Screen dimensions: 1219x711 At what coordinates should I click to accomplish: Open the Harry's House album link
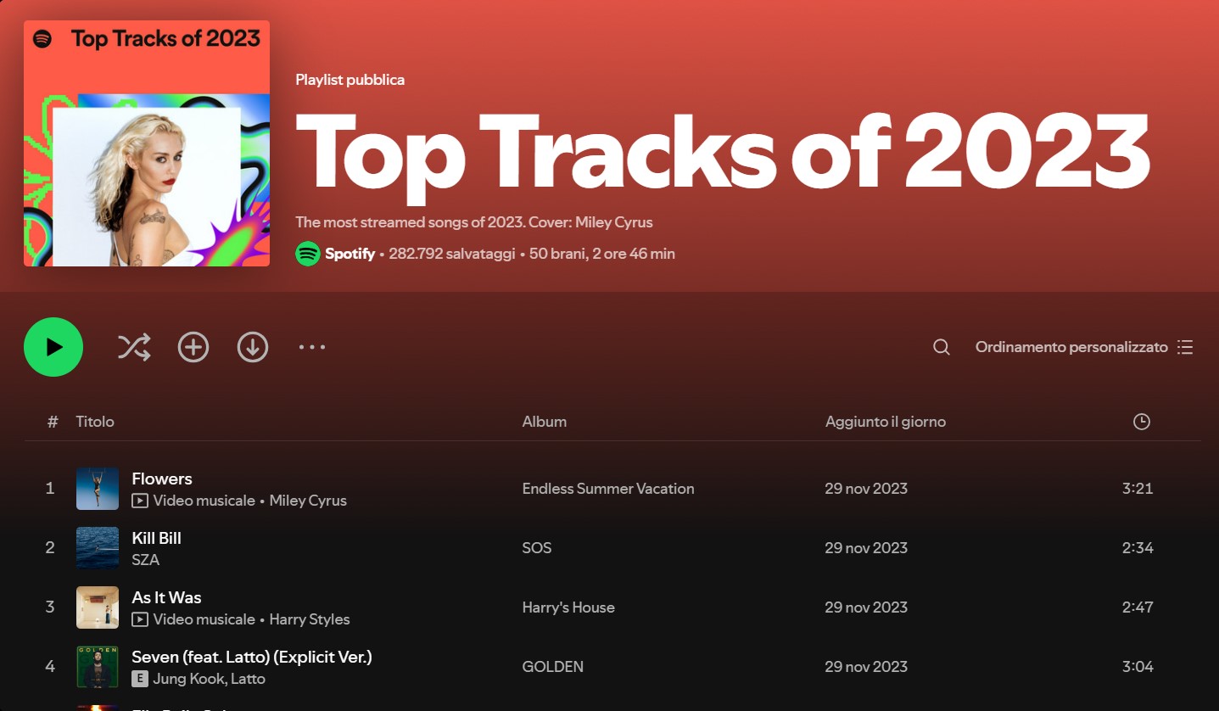tap(568, 607)
